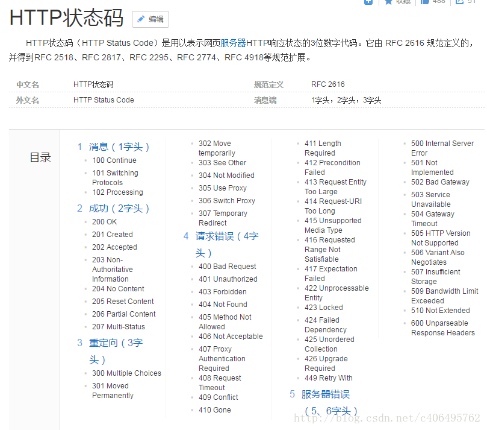The image size is (487, 430).
Task: Jump to 306 Switch Proxy
Action: [227, 201]
